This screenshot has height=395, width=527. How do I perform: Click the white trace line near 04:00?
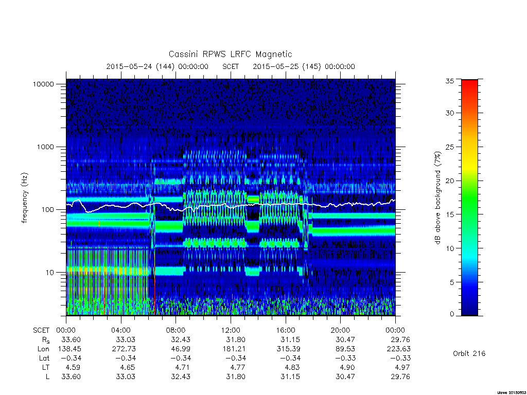pos(121,207)
